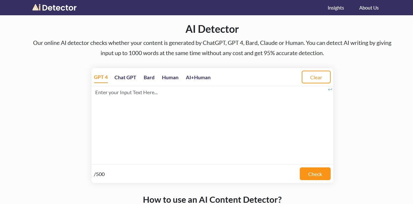Switch to the AI+Human tab

pyautogui.click(x=198, y=77)
